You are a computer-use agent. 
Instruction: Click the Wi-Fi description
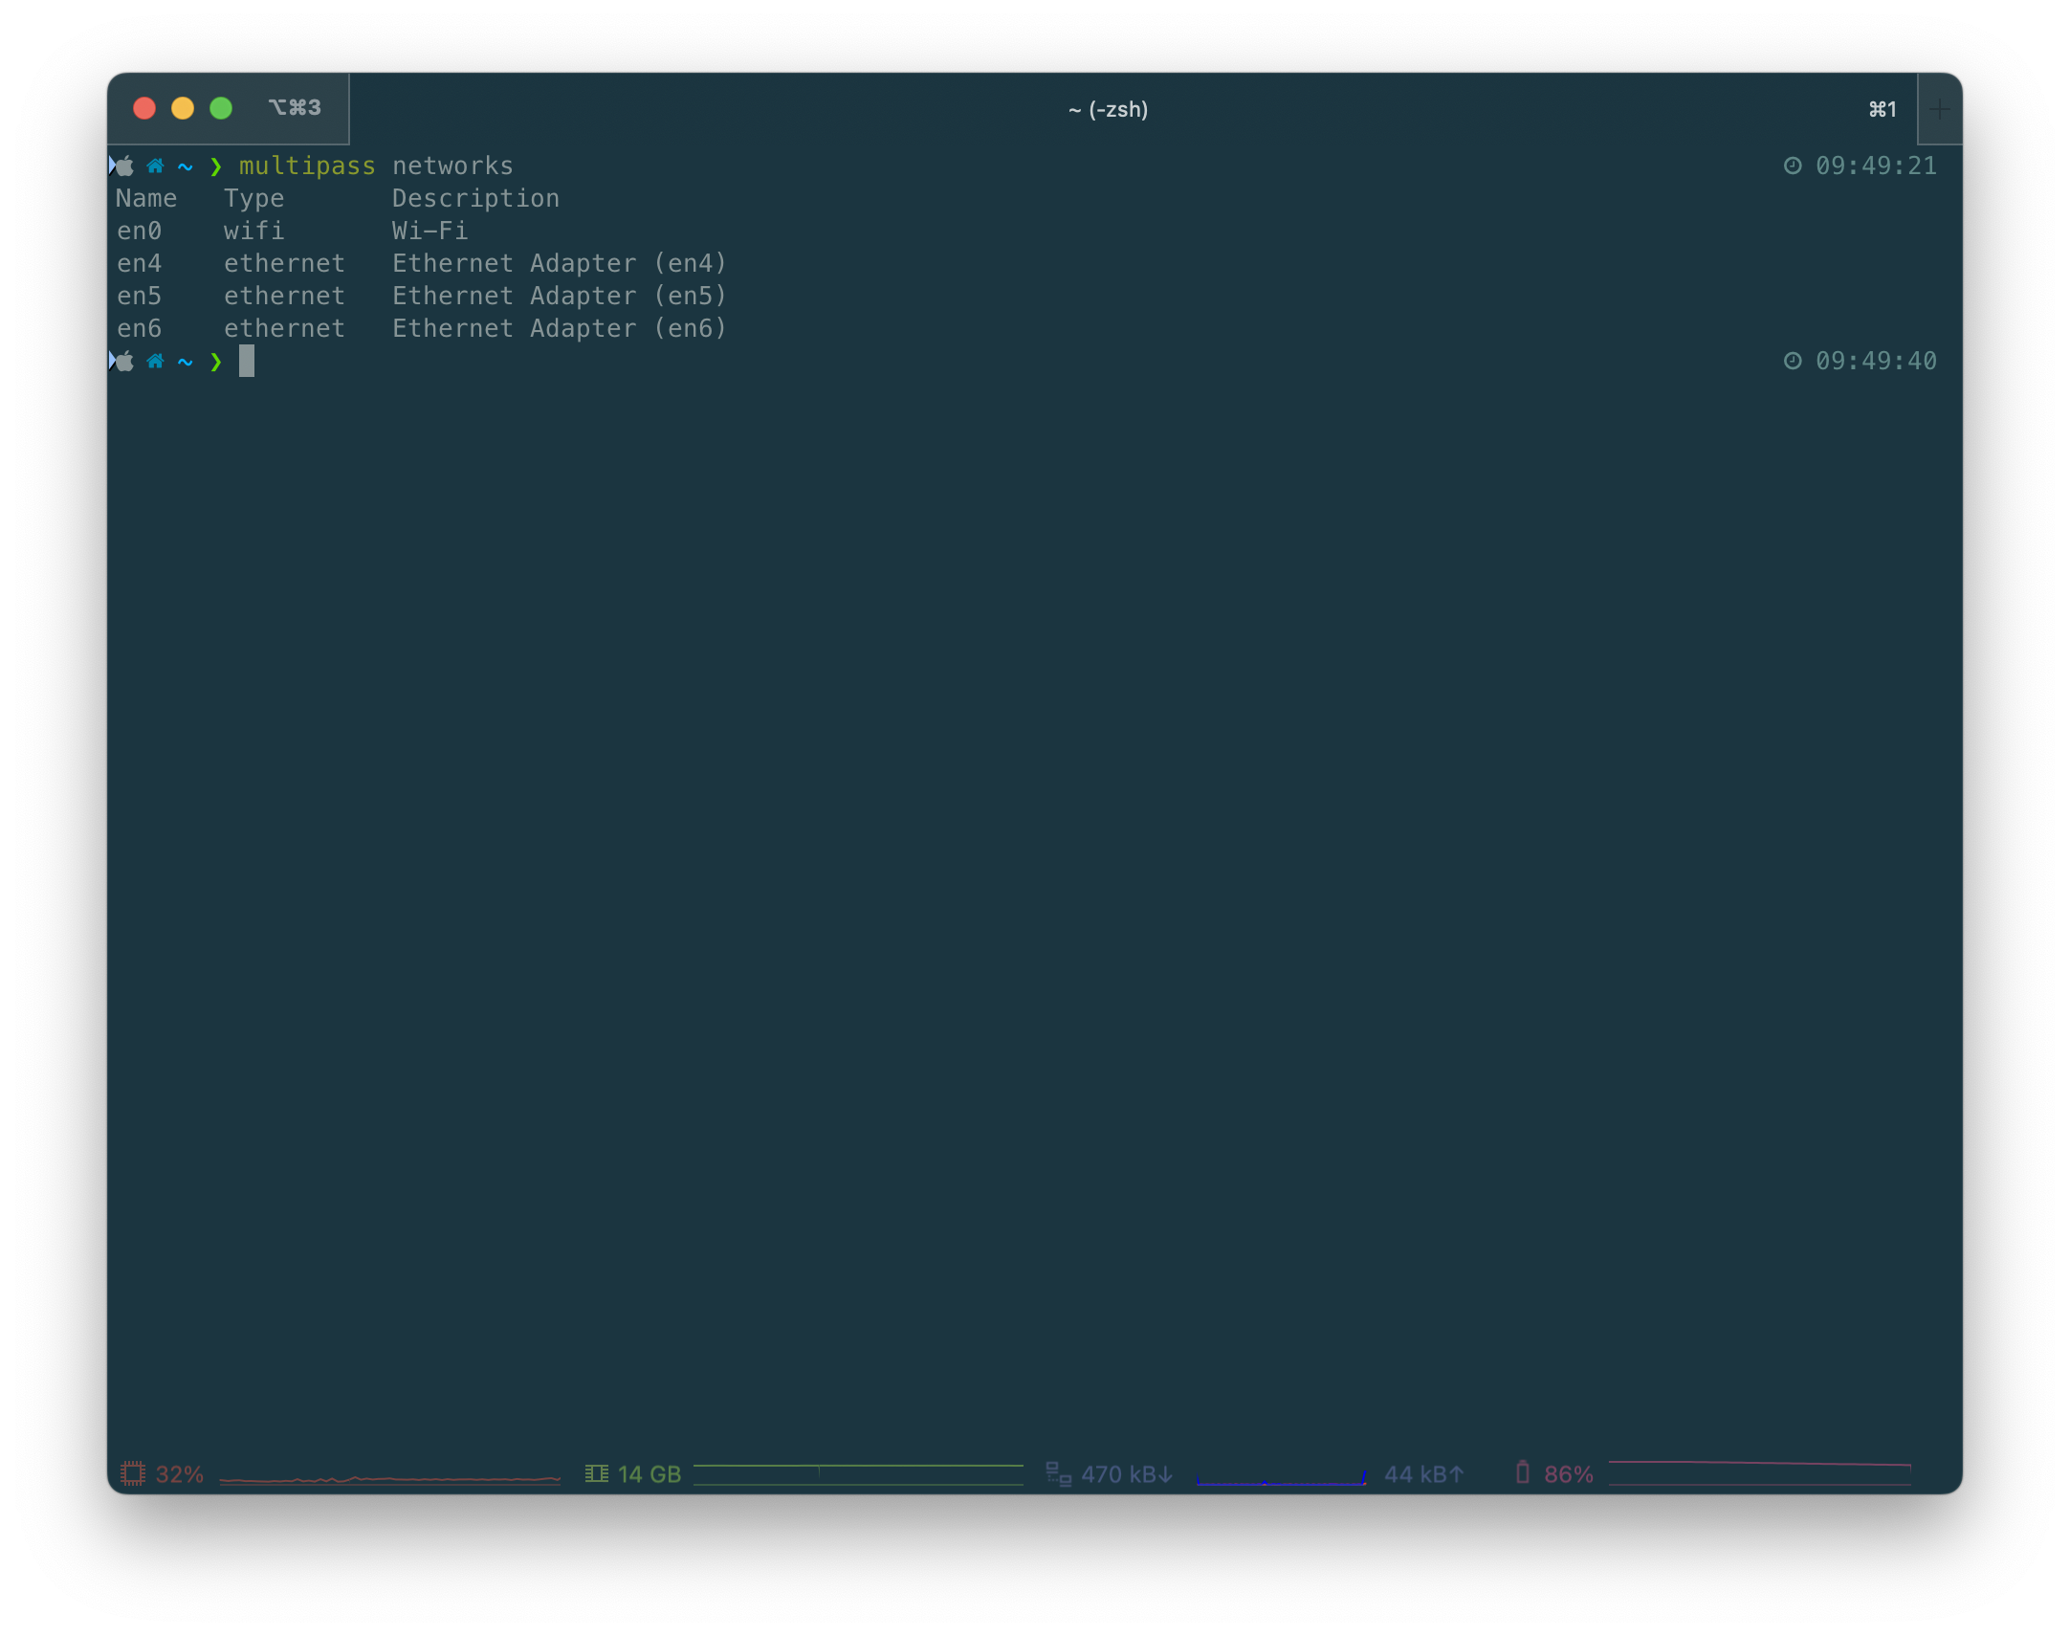429,231
